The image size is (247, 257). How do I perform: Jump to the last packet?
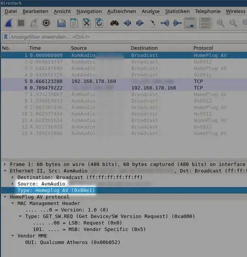pyautogui.click(x=177, y=23)
